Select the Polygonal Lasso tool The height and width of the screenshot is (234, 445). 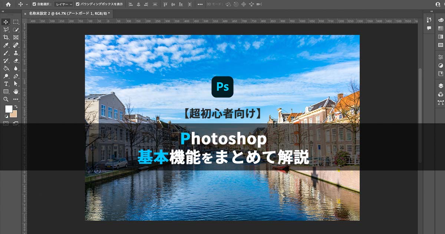coord(6,30)
